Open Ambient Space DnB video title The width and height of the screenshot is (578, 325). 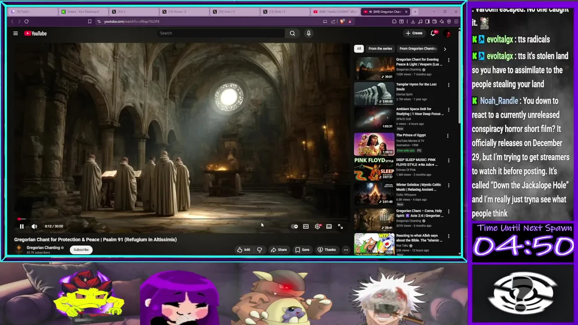click(x=420, y=111)
